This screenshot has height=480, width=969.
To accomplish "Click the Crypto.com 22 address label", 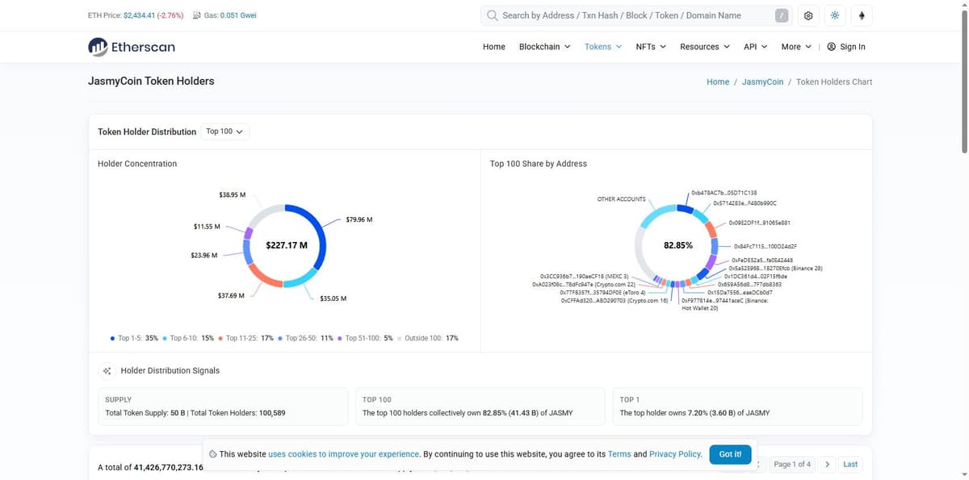I will [584, 284].
